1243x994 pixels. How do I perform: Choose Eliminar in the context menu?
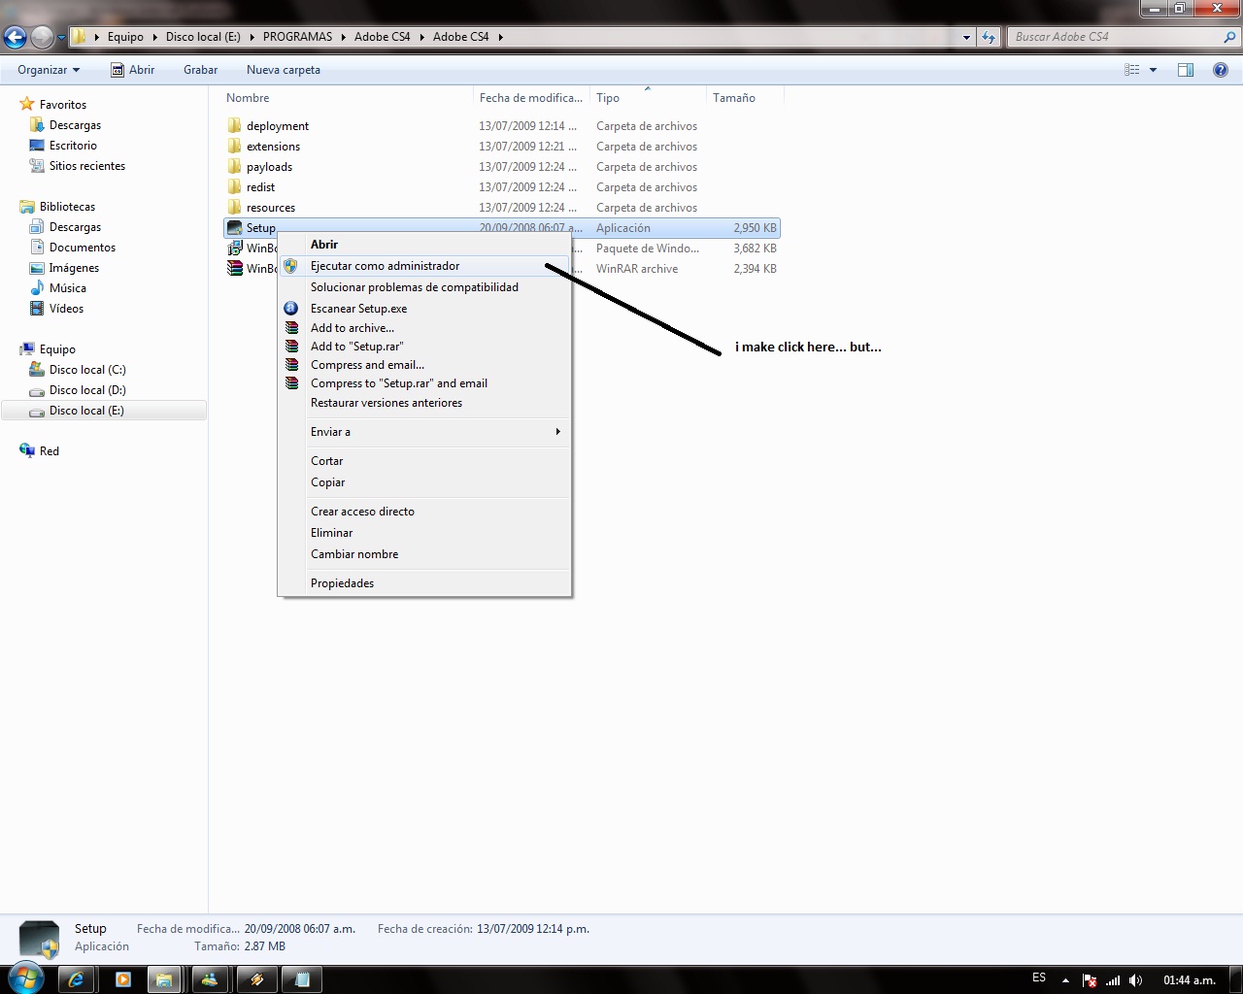coord(424,533)
